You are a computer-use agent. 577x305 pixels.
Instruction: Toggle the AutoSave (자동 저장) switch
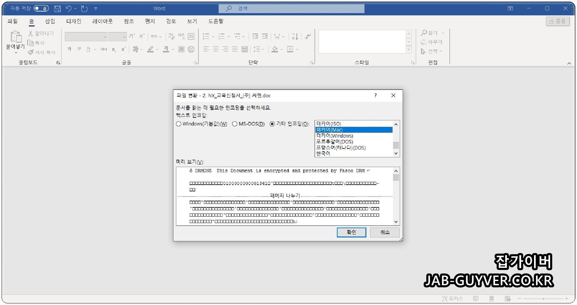point(41,8)
